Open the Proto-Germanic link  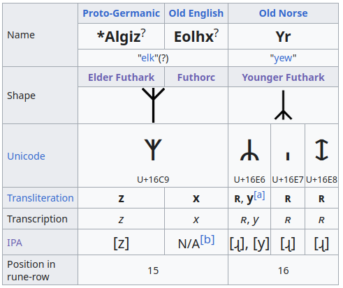(x=121, y=13)
